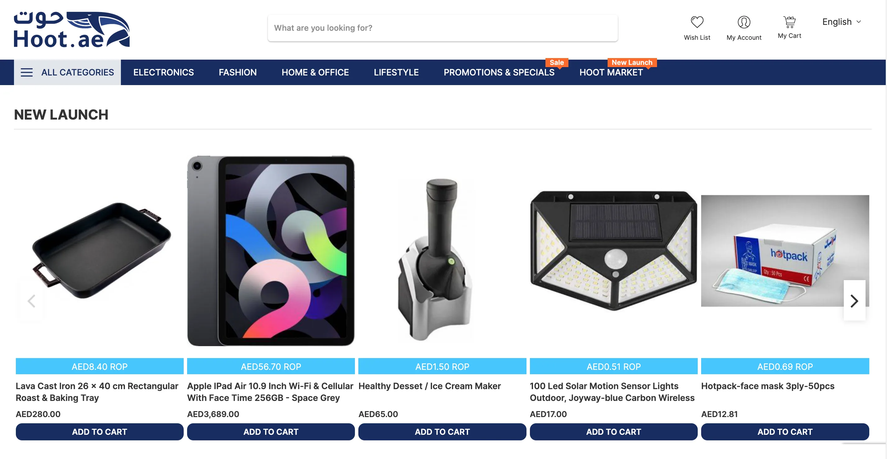Screen dimensions: 887x459
Task: Open the My Cart shopping icon
Action: pos(789,22)
